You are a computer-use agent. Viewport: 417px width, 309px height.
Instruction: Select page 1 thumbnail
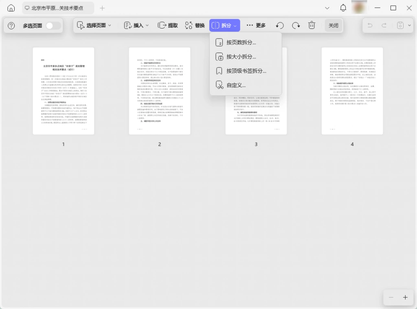point(63,91)
